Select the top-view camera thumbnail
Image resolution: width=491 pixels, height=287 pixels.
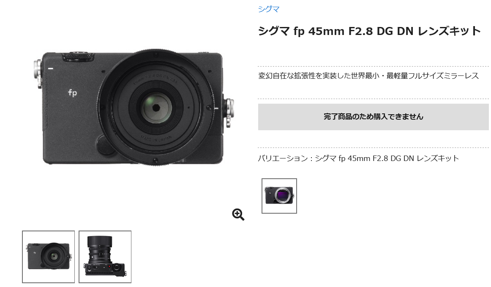pyautogui.click(x=105, y=257)
